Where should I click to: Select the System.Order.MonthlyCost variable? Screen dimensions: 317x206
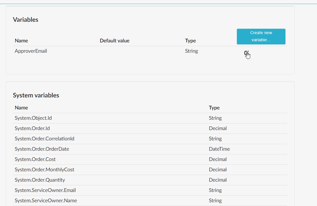click(44, 170)
